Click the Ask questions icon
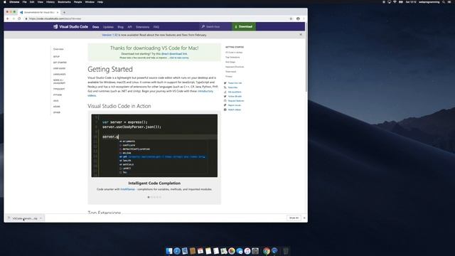 pyautogui.click(x=225, y=92)
